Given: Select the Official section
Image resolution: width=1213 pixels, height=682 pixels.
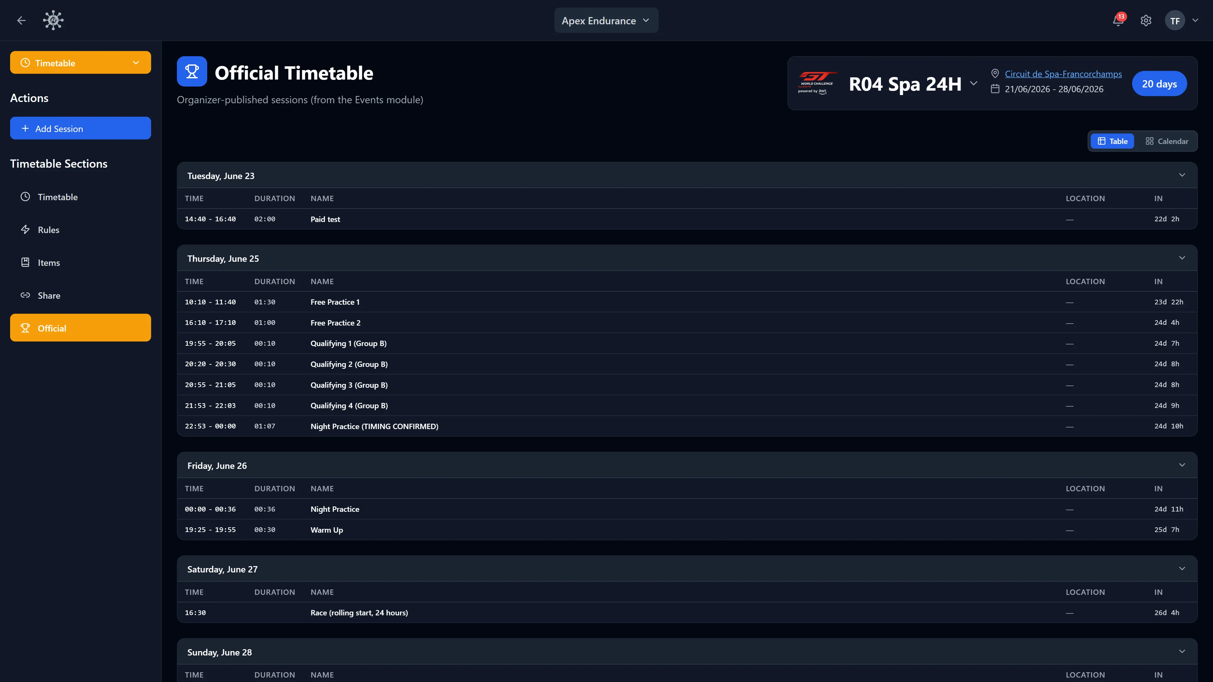Looking at the screenshot, I should click(81, 328).
